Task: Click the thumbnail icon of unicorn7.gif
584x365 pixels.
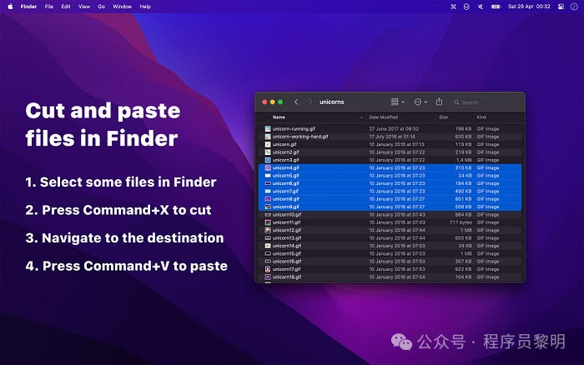Action: click(268, 191)
